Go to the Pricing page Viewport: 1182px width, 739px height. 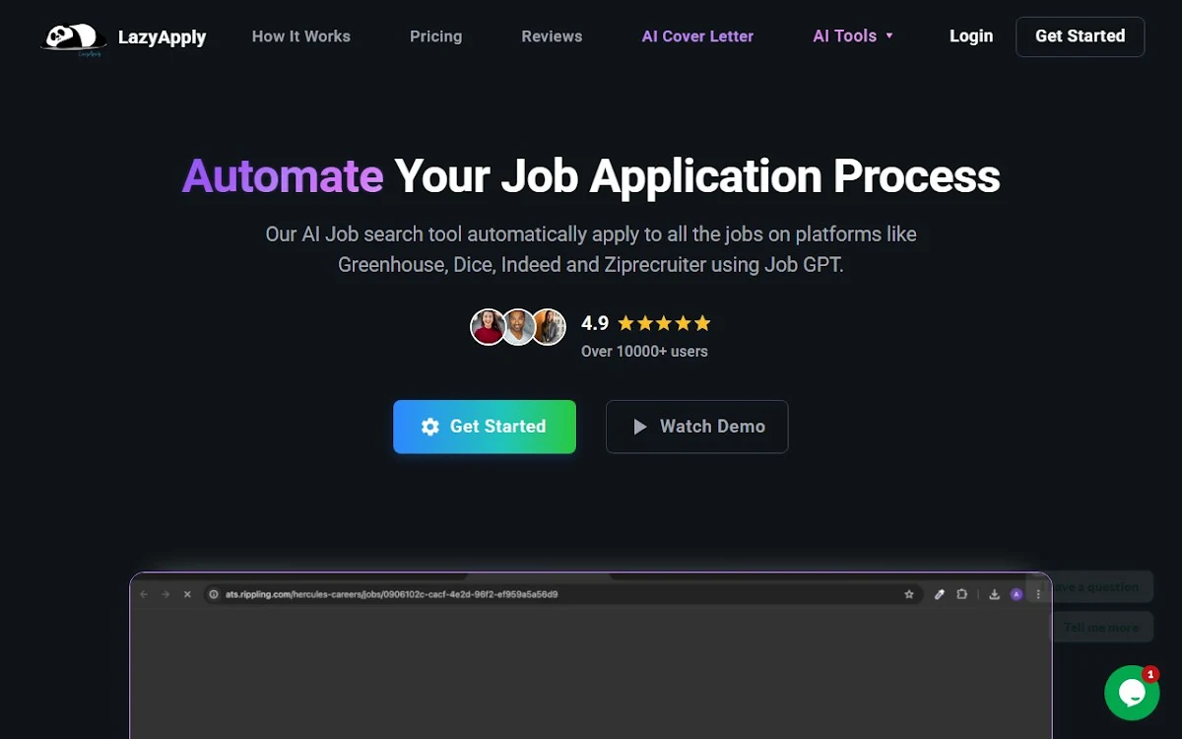(x=435, y=36)
